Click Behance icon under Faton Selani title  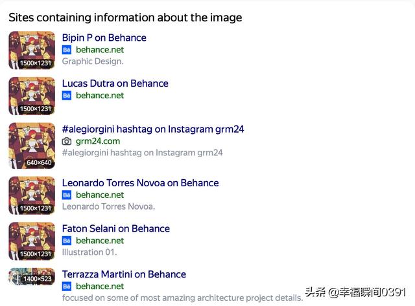click(67, 241)
